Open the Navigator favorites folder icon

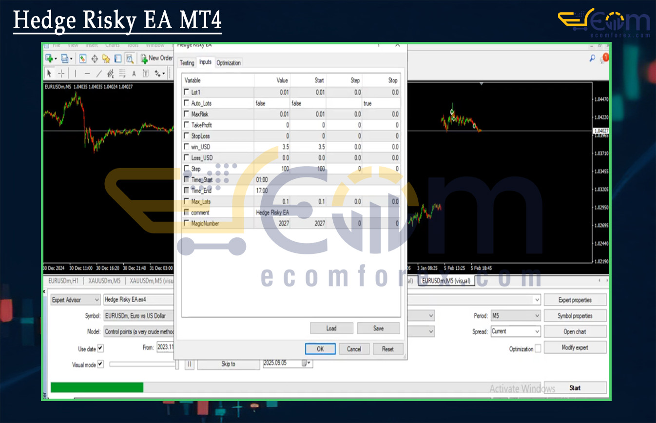pos(106,58)
